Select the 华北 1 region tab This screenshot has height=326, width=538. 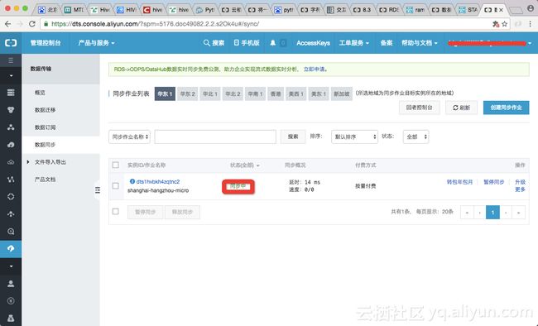pos(210,93)
